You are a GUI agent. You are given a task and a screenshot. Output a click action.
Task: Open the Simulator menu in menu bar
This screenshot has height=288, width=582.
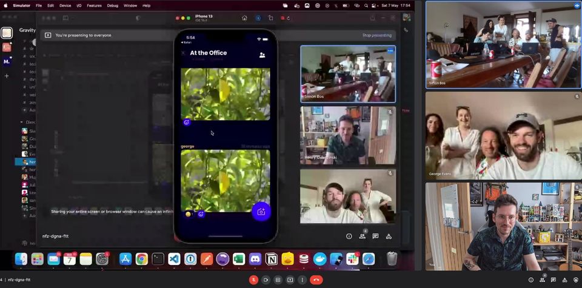click(22, 5)
